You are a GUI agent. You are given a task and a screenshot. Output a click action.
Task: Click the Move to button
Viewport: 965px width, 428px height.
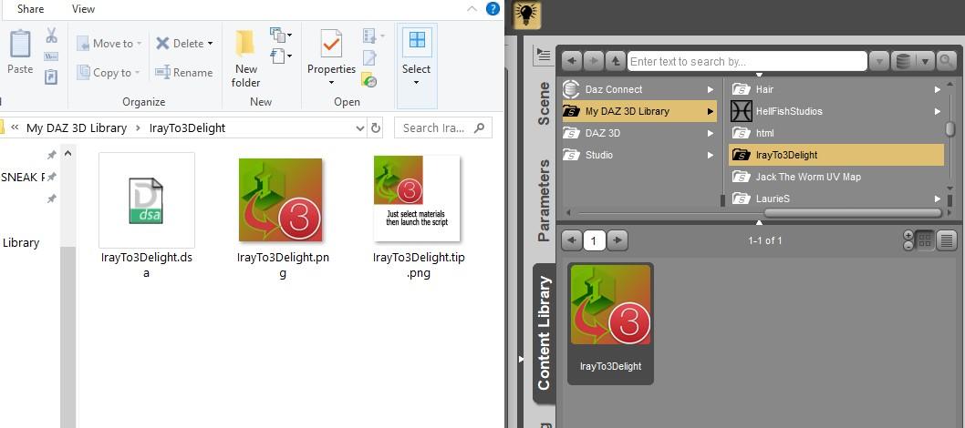(x=109, y=44)
